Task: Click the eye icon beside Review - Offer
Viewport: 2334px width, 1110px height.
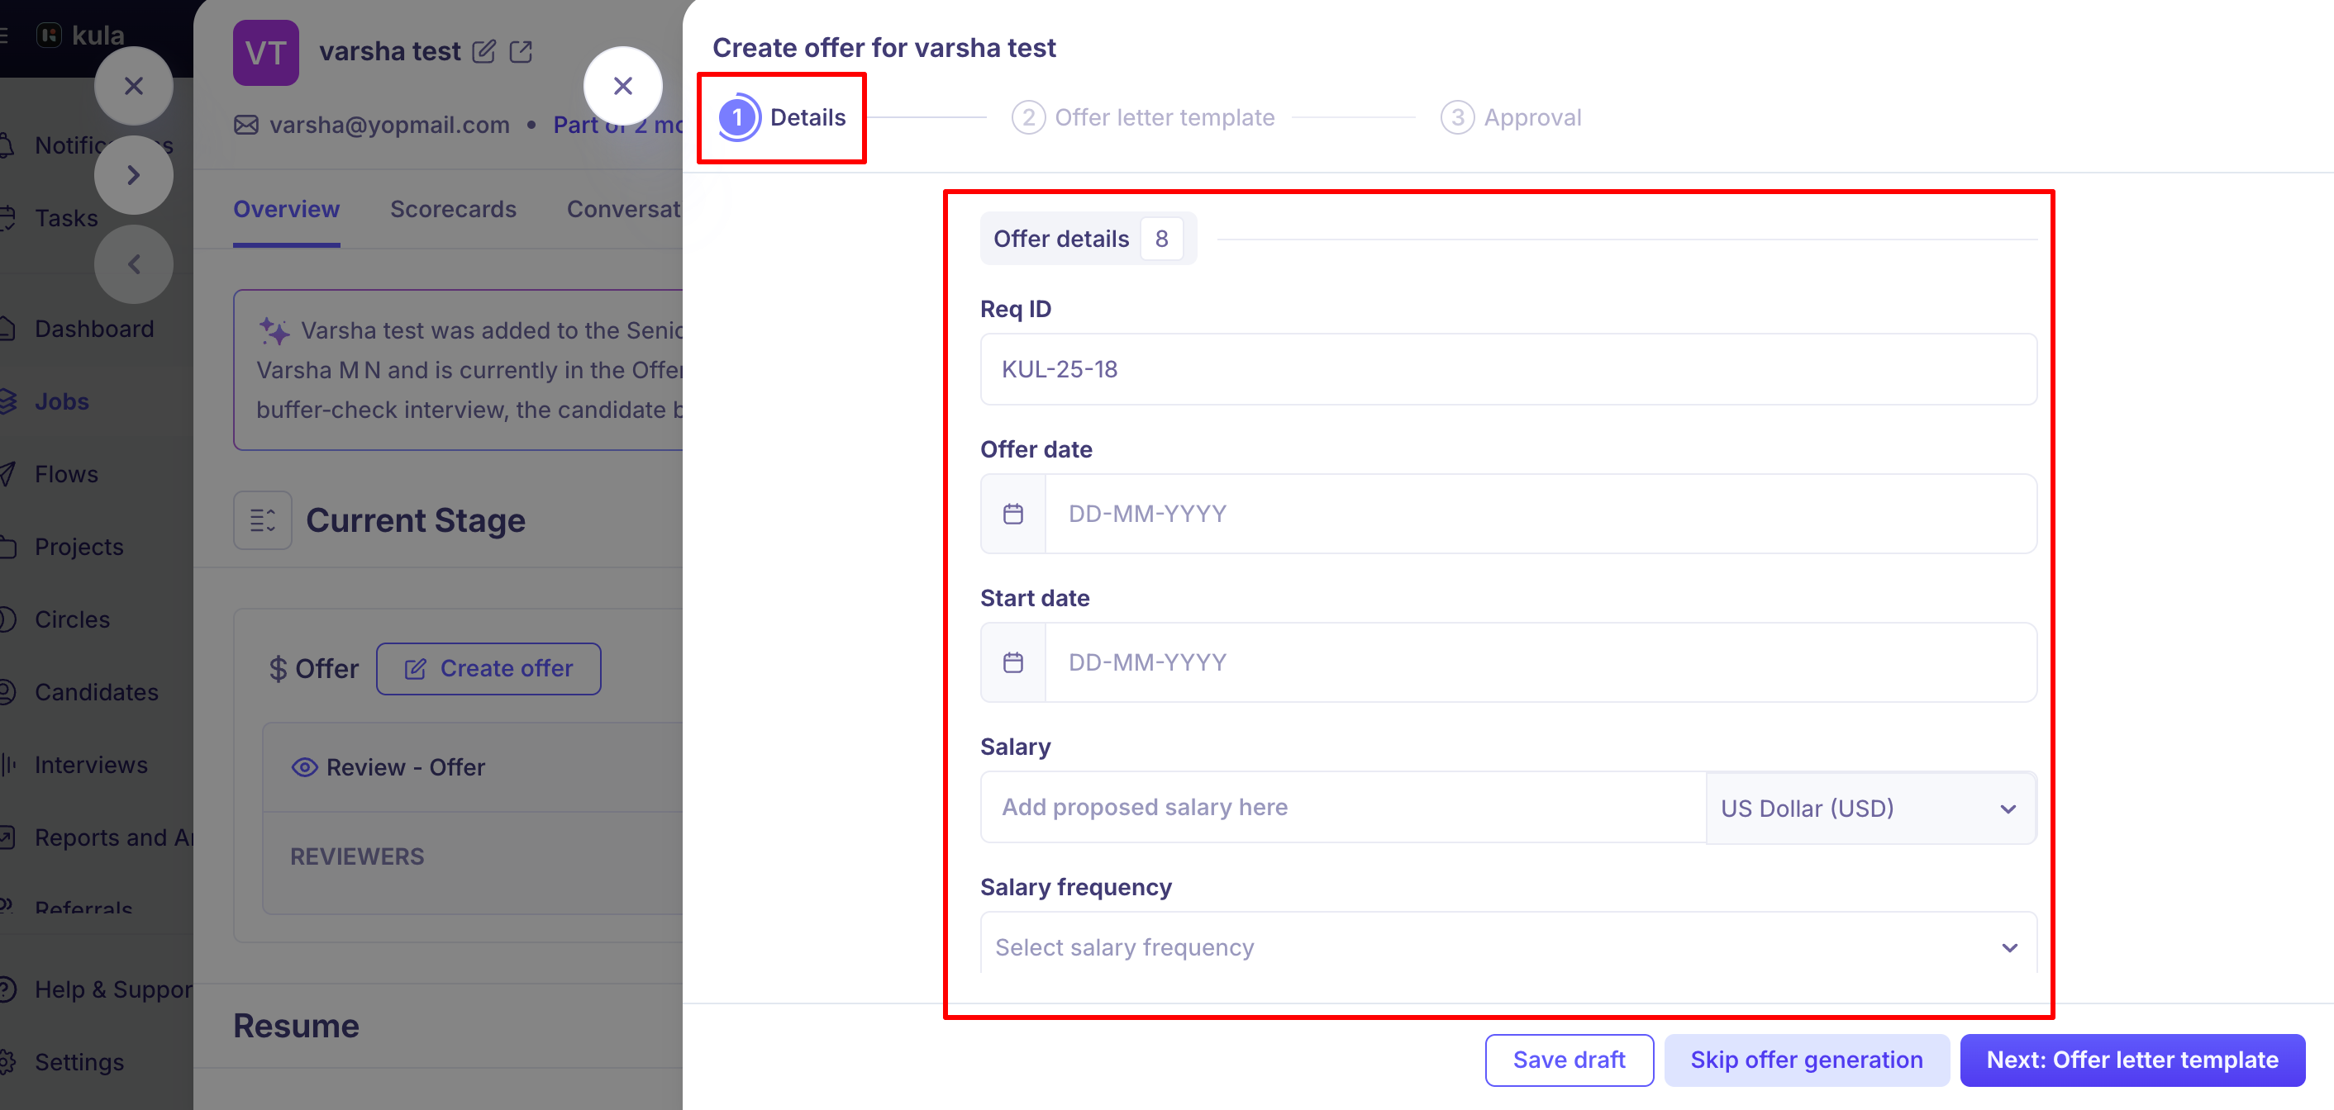Action: [x=304, y=767]
